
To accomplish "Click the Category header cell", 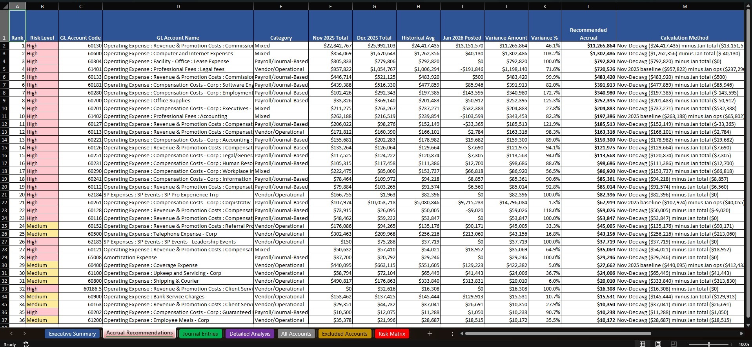I will (x=281, y=26).
